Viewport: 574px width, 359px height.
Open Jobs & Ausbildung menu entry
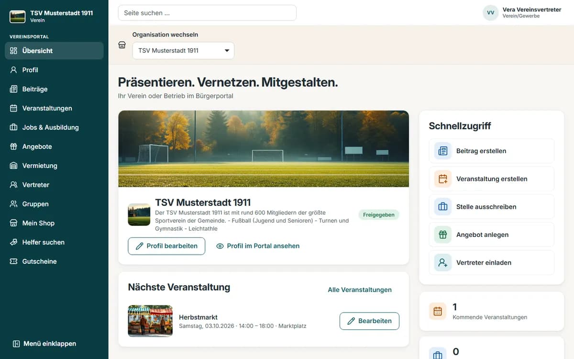(54, 127)
